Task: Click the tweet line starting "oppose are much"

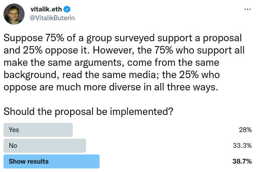Action: tap(111, 87)
